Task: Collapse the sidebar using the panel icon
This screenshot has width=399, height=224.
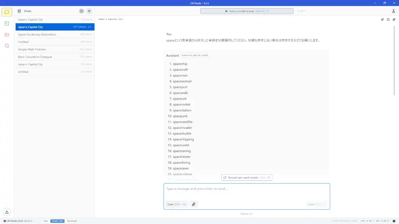Action: coord(19,11)
